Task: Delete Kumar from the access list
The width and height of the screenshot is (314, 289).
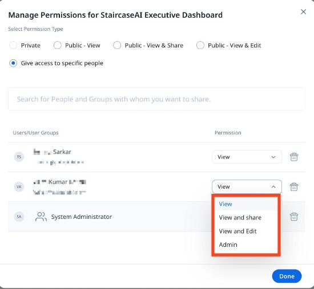Action: pos(294,187)
